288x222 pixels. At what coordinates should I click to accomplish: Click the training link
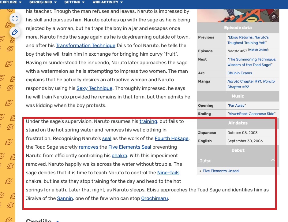(148, 121)
